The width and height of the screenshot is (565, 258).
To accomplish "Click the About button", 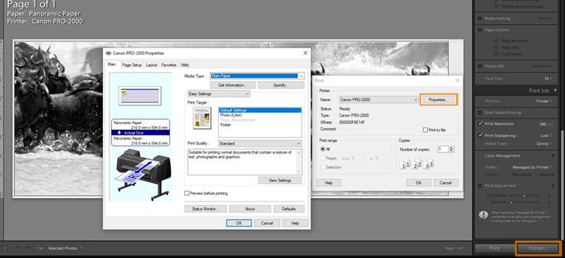I will pos(250,209).
